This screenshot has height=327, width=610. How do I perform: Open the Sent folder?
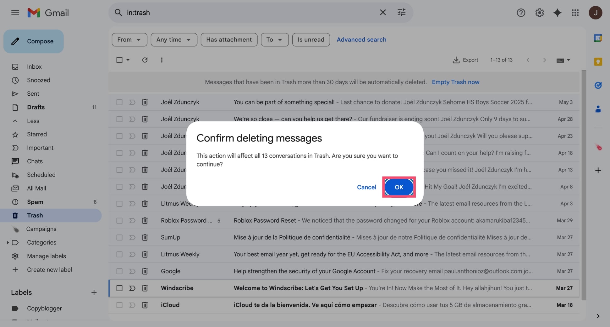tap(33, 93)
